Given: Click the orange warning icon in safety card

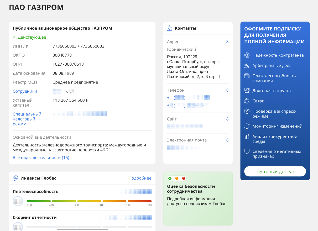Looking at the screenshot, I should click(x=177, y=178).
